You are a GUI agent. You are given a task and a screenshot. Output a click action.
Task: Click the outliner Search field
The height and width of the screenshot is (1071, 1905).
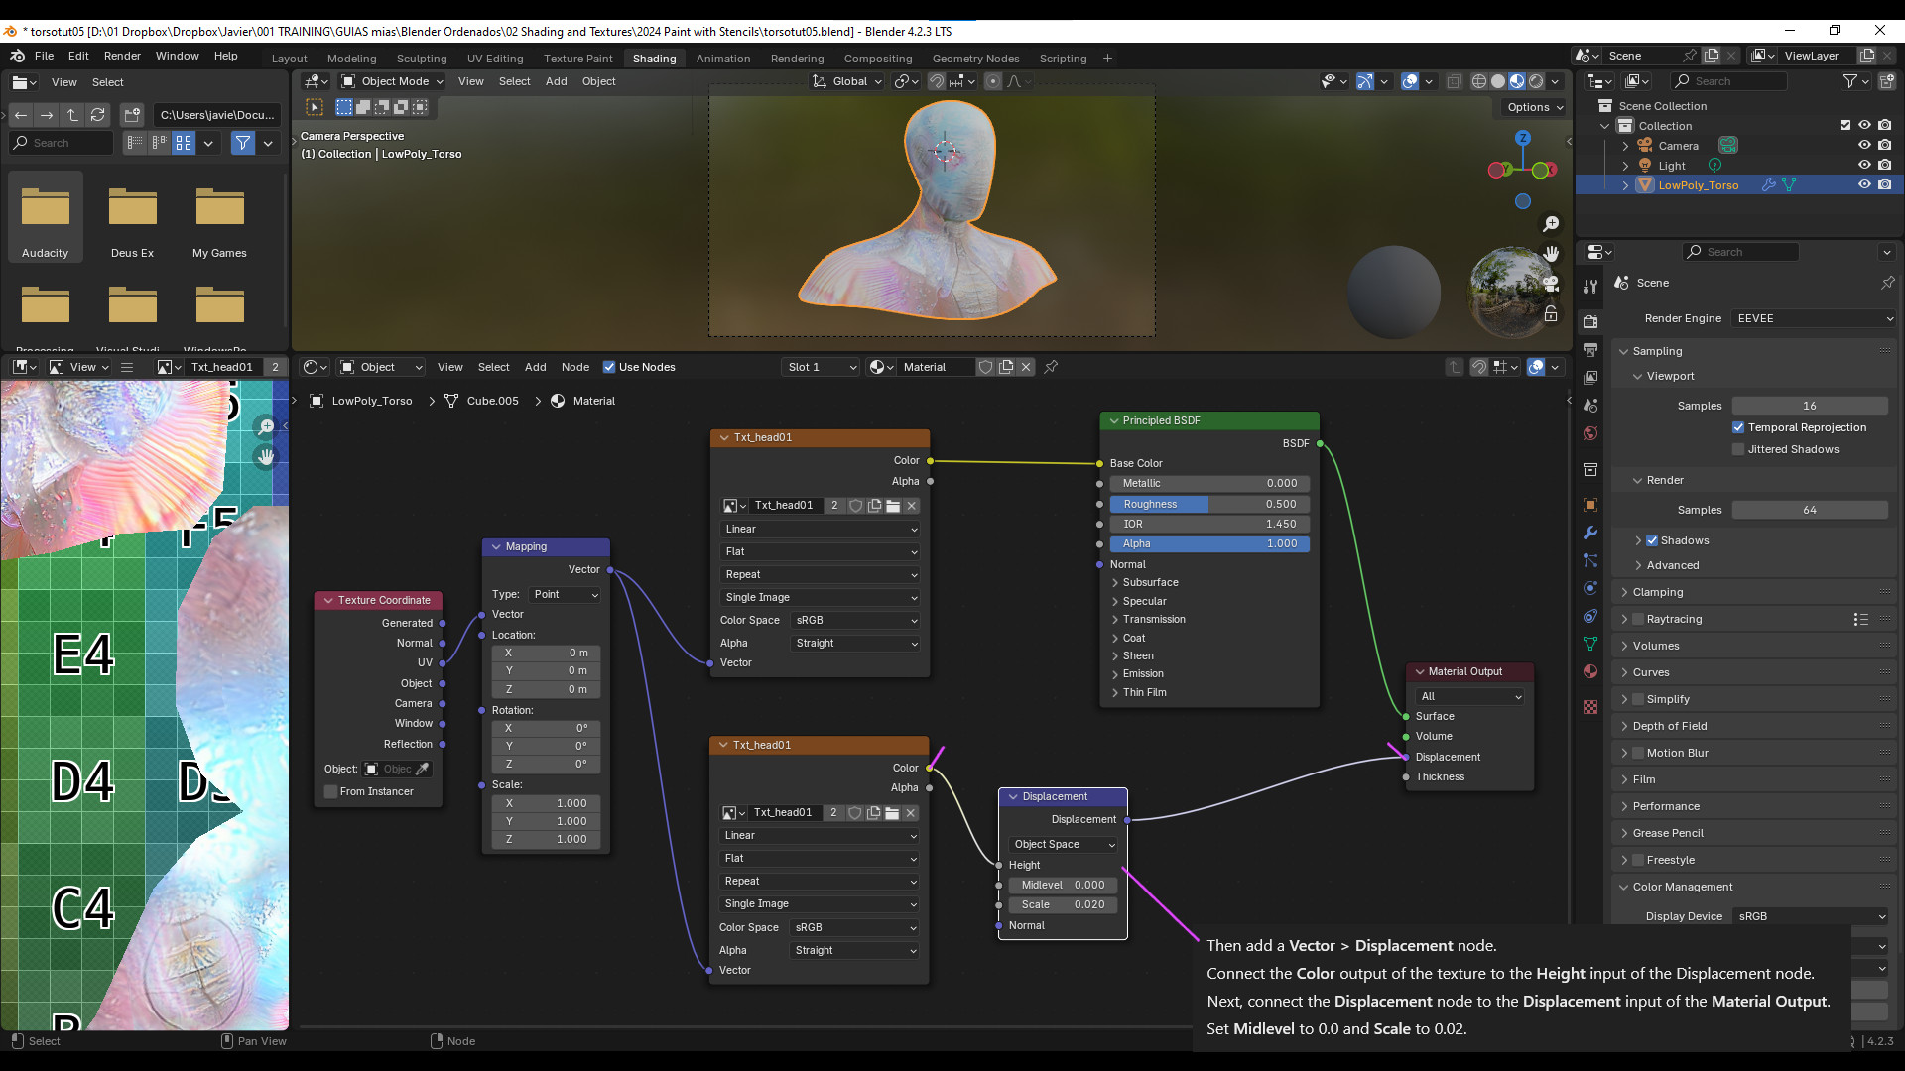[x=1729, y=81]
